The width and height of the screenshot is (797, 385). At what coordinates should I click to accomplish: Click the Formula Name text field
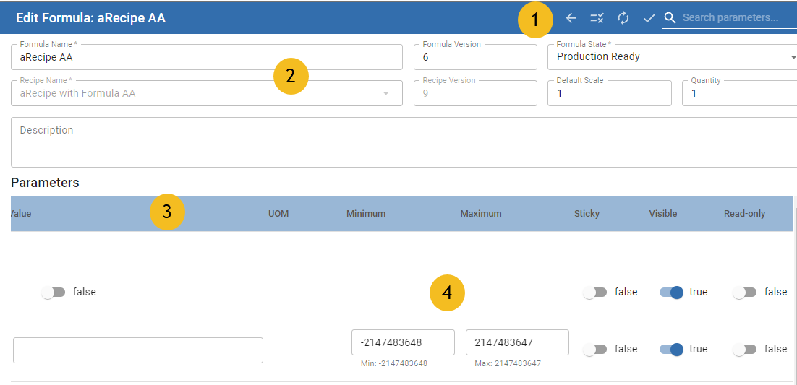pyautogui.click(x=206, y=57)
